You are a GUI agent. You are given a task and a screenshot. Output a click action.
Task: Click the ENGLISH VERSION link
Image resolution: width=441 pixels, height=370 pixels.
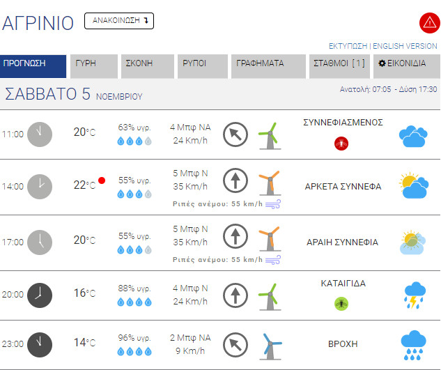click(x=405, y=46)
